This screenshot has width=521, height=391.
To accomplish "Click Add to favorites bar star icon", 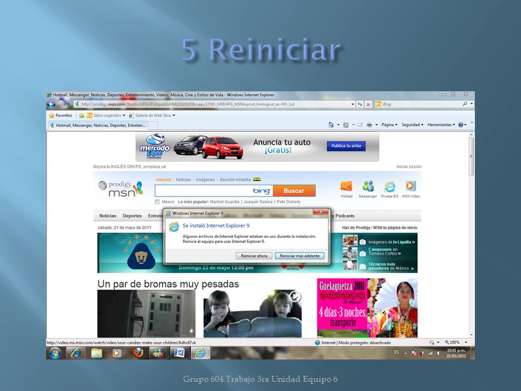I will [81, 115].
